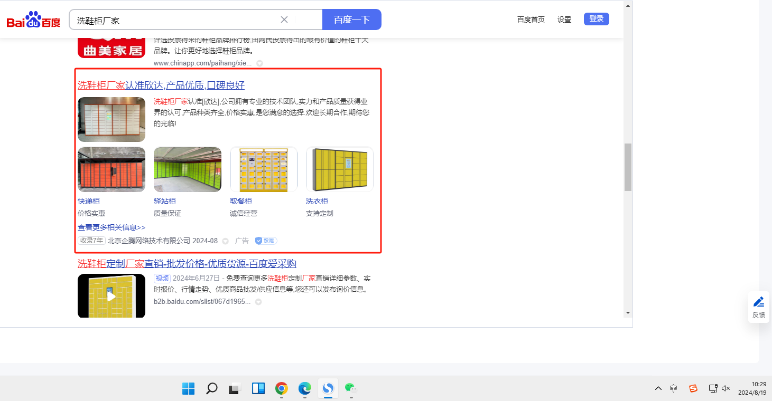Open 百度首页 link
The height and width of the screenshot is (401, 772).
point(531,20)
